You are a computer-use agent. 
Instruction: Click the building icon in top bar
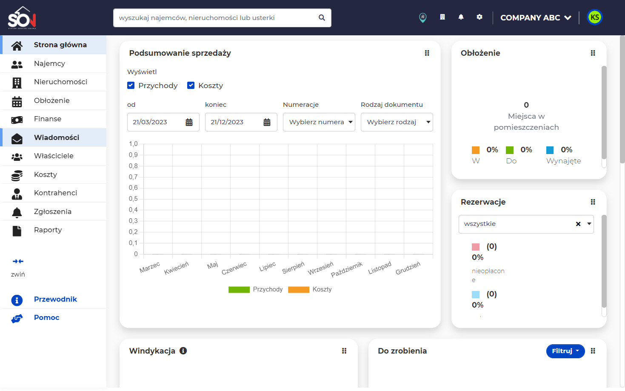442,17
